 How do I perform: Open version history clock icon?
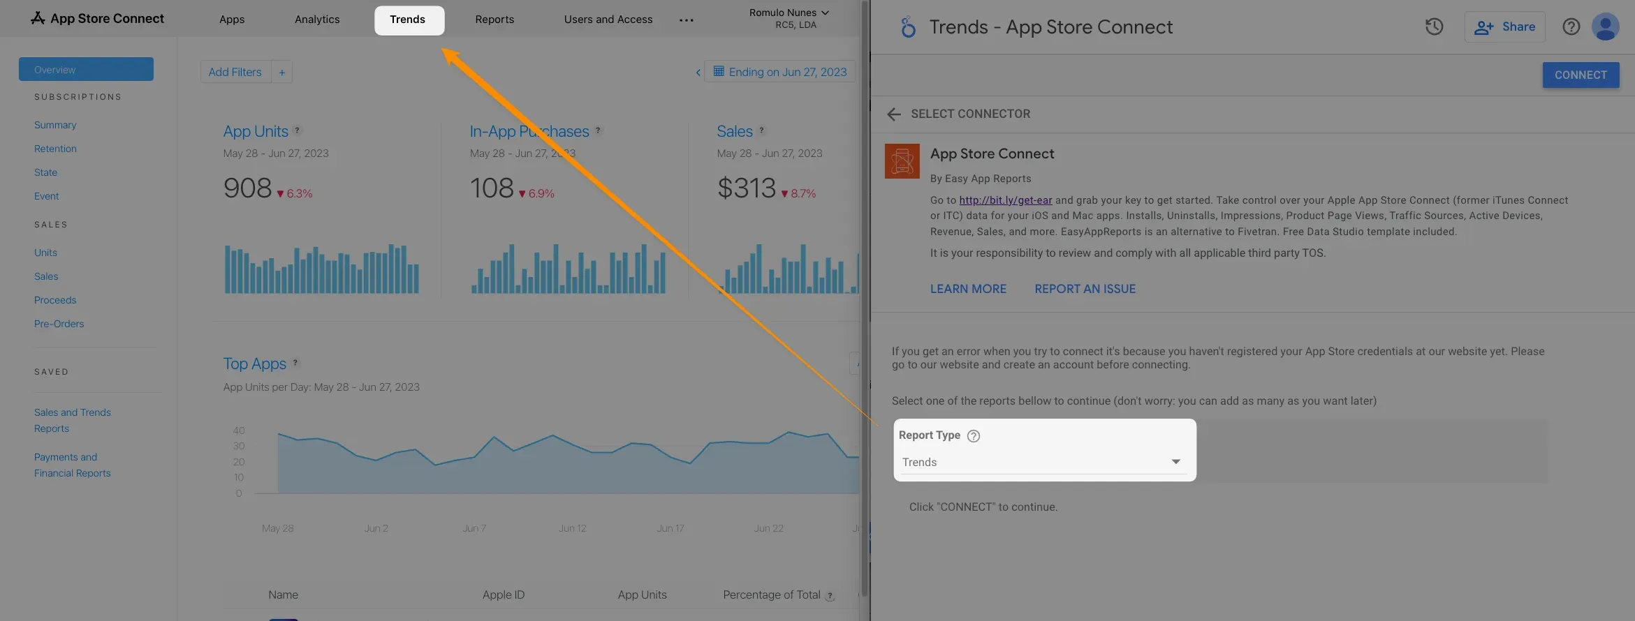click(1434, 27)
